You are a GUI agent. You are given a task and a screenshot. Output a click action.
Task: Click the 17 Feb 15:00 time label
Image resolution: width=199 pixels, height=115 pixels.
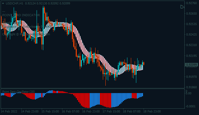point(111,112)
